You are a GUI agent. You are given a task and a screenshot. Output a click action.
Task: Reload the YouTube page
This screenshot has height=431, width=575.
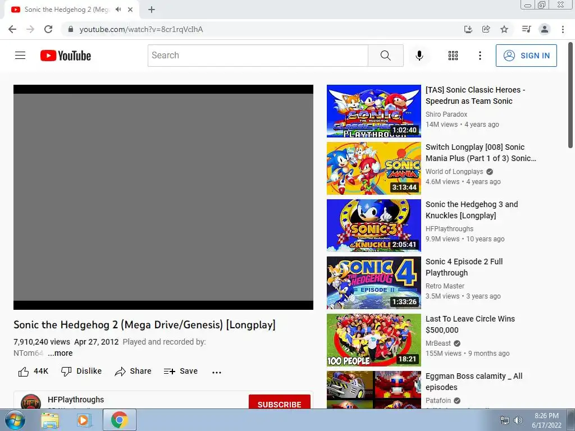(x=48, y=29)
